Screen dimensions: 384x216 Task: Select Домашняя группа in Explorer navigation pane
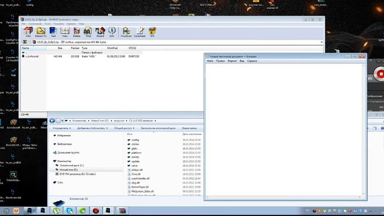pyautogui.click(x=68, y=152)
